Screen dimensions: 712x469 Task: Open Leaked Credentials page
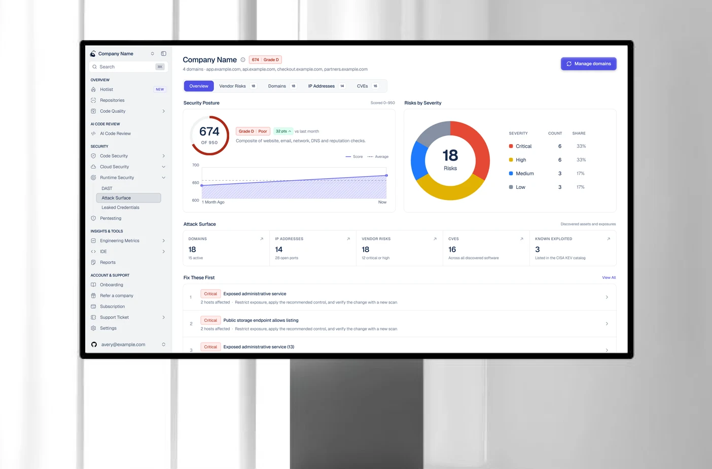point(120,208)
